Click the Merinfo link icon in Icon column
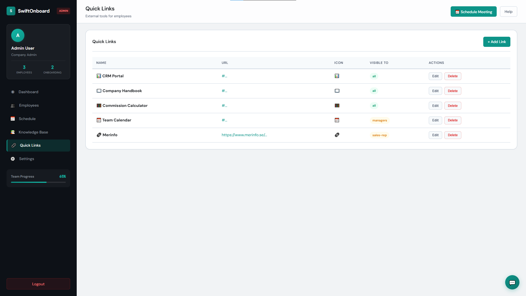The height and width of the screenshot is (296, 526). point(337,135)
